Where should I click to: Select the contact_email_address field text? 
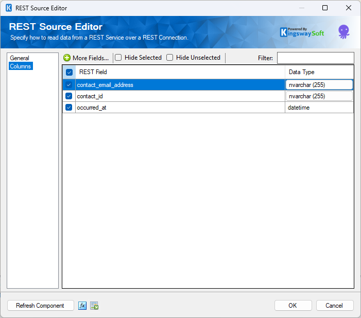pos(105,85)
